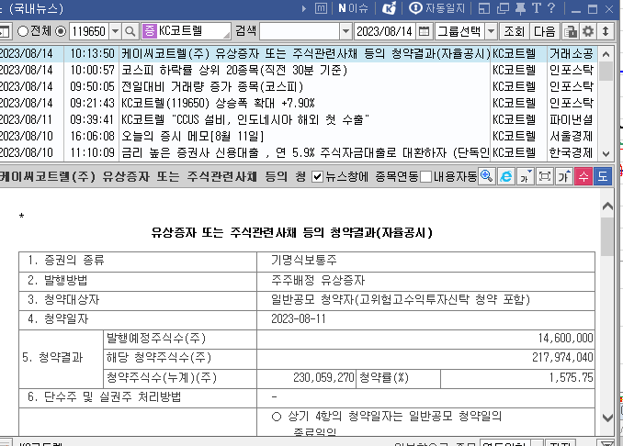Open the settings gear icon
The image size is (623, 446).
pos(588,31)
